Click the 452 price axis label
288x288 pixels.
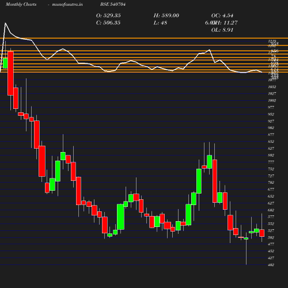[271, 251]
